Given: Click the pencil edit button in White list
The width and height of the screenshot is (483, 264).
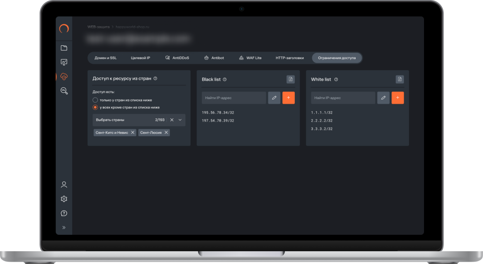Looking at the screenshot, I should pos(383,98).
